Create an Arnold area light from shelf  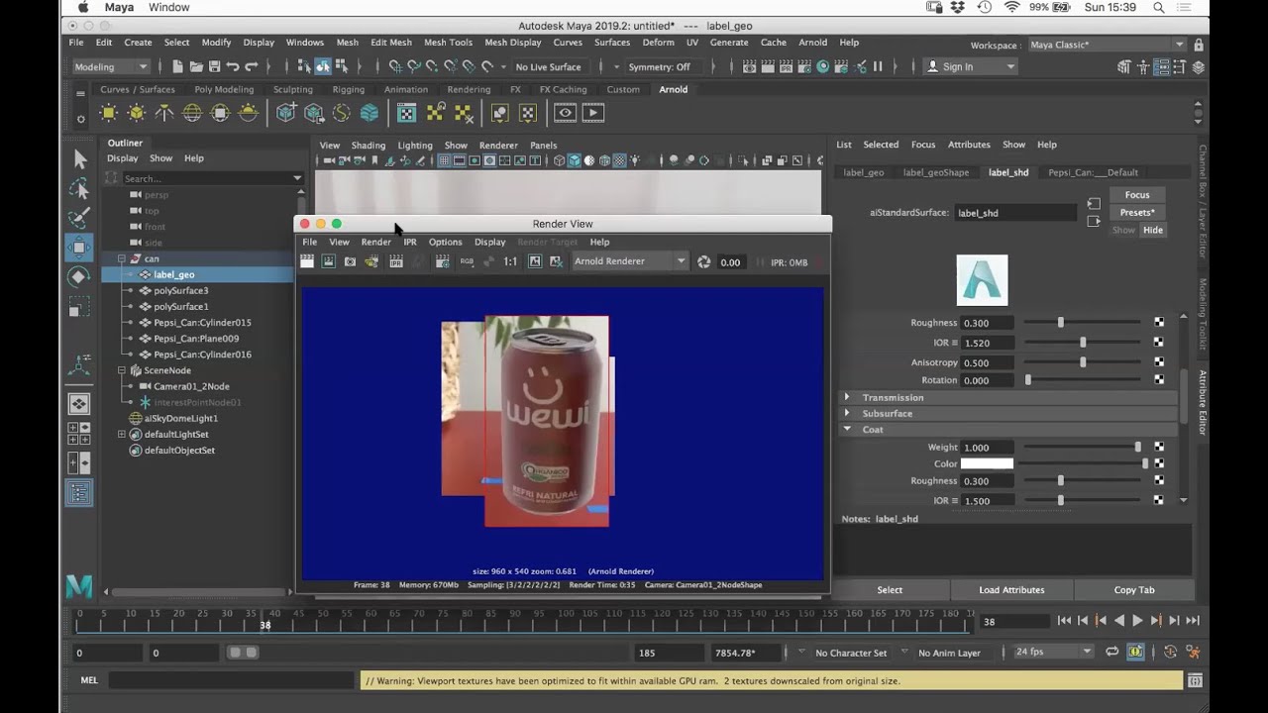109,113
